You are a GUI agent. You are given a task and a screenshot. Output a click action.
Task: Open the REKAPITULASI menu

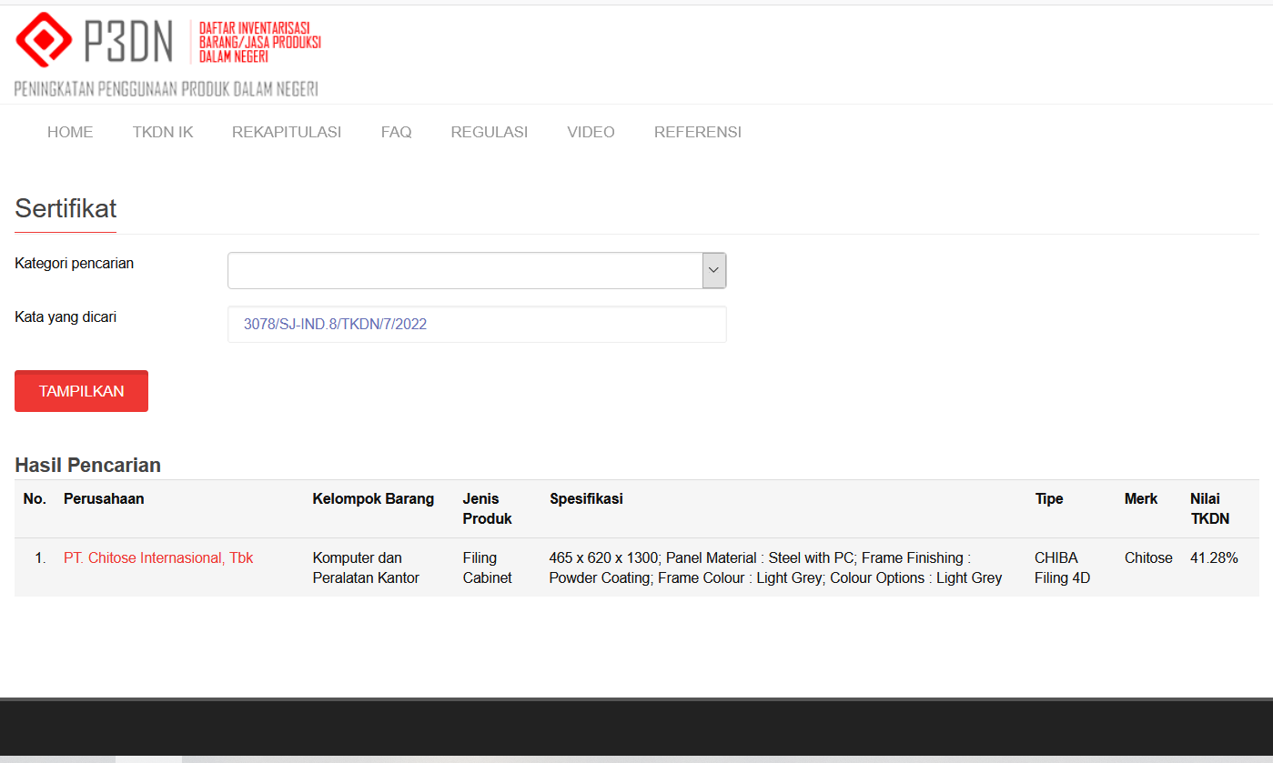(287, 132)
